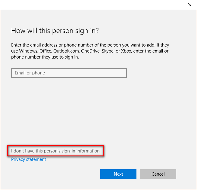The width and height of the screenshot is (197, 190).
Task: Abort the dialog with Cancel
Action: (158, 174)
